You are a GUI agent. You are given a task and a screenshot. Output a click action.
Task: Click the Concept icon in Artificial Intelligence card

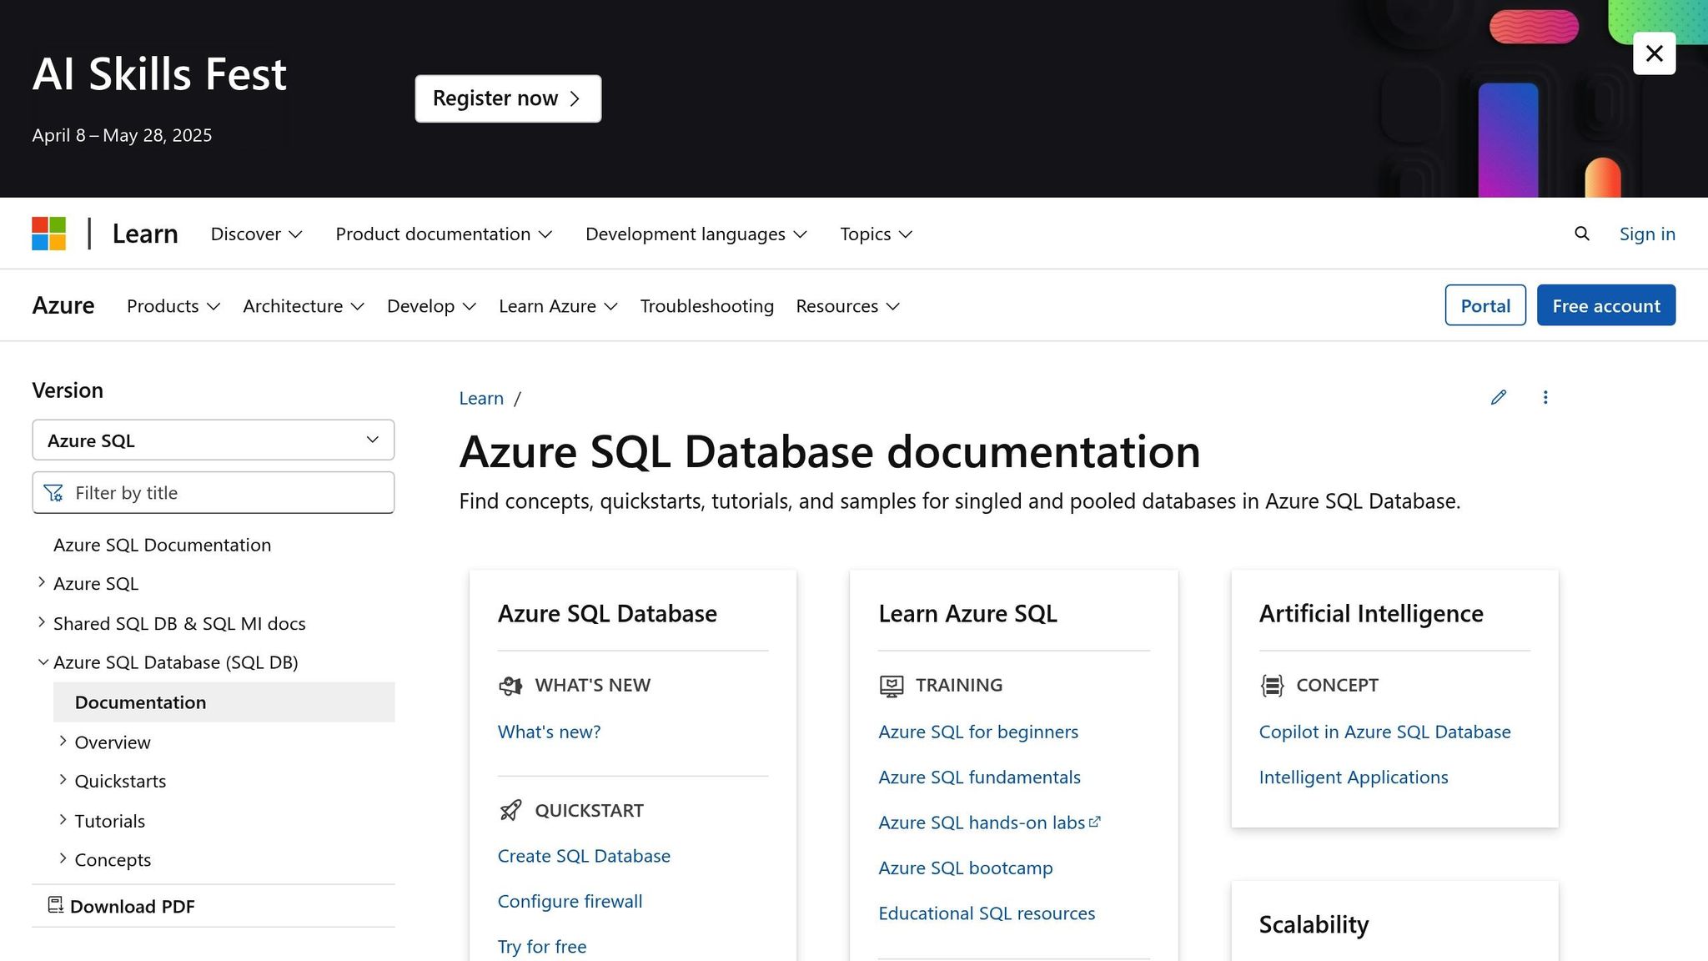tap(1271, 685)
